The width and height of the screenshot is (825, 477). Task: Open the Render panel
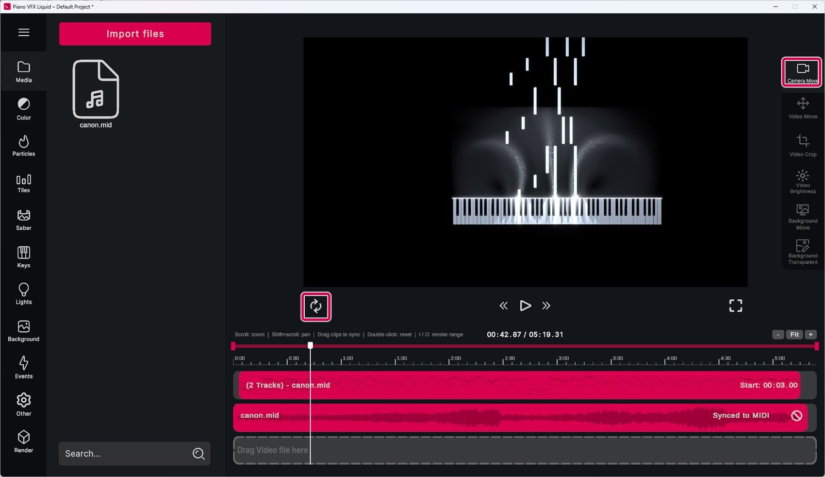(x=24, y=442)
